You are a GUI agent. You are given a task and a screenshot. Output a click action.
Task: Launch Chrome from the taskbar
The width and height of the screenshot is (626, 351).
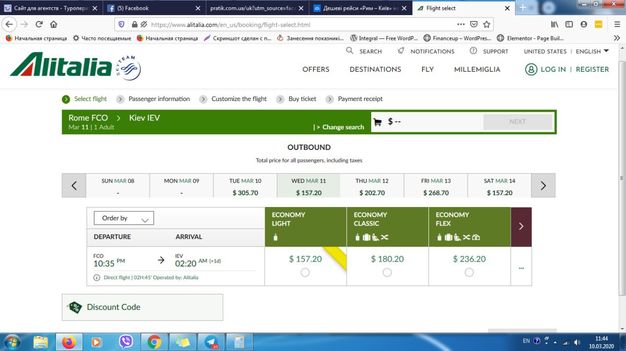tap(154, 342)
